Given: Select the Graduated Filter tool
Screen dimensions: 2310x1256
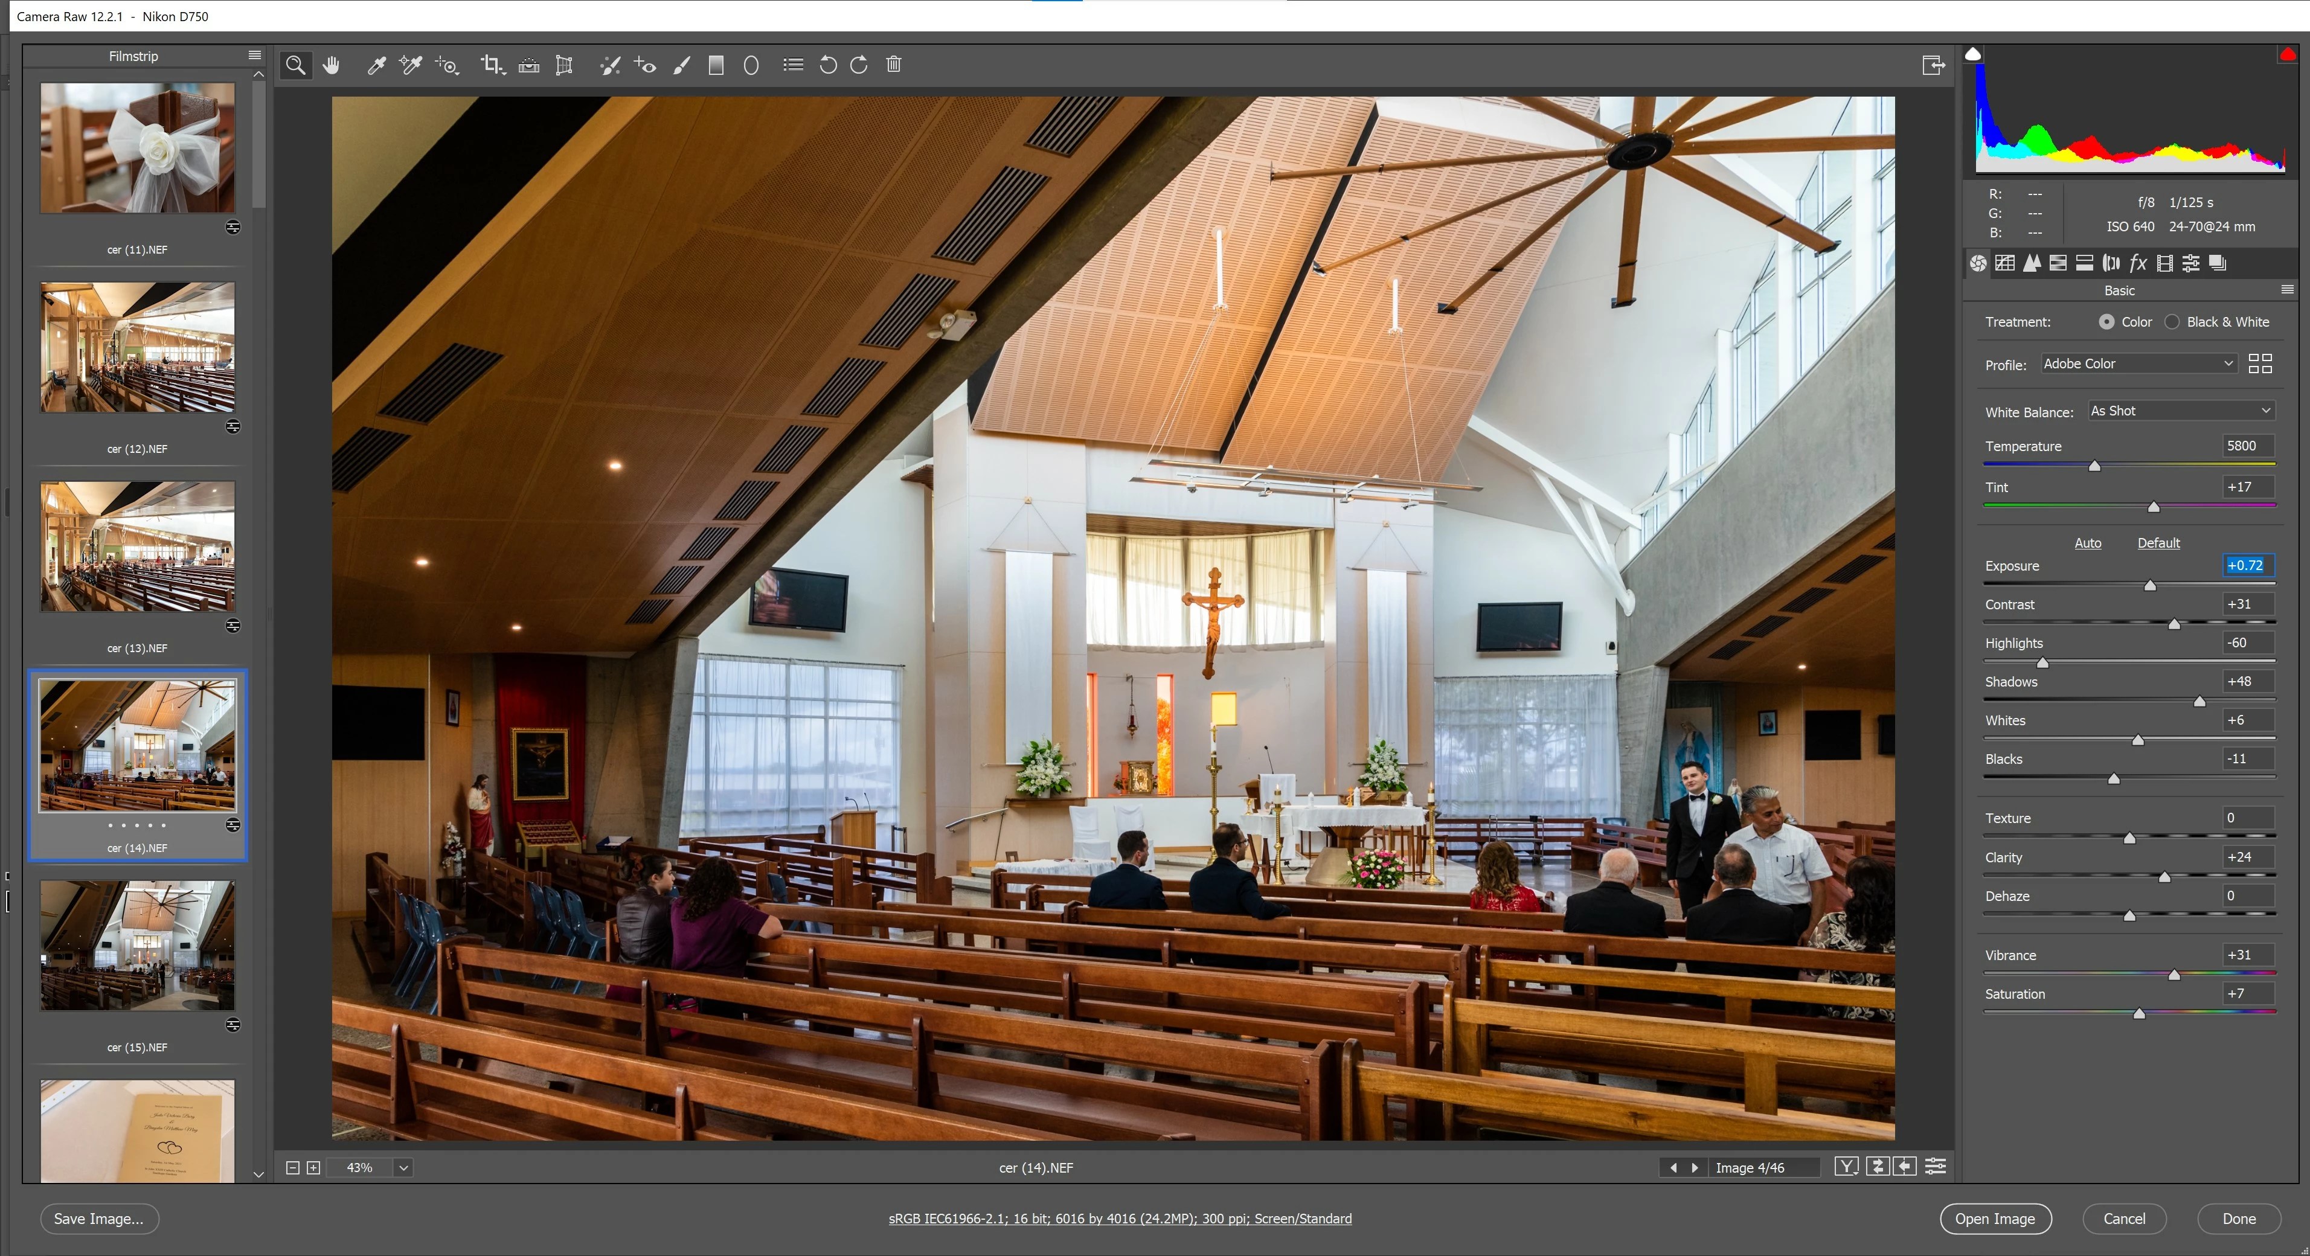Looking at the screenshot, I should tap(716, 65).
